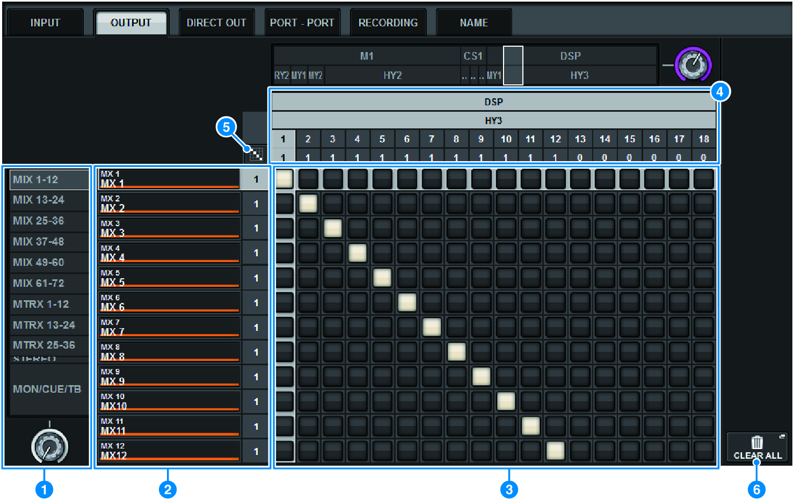Enable a patch for MX 3 on port 15

(x=630, y=228)
